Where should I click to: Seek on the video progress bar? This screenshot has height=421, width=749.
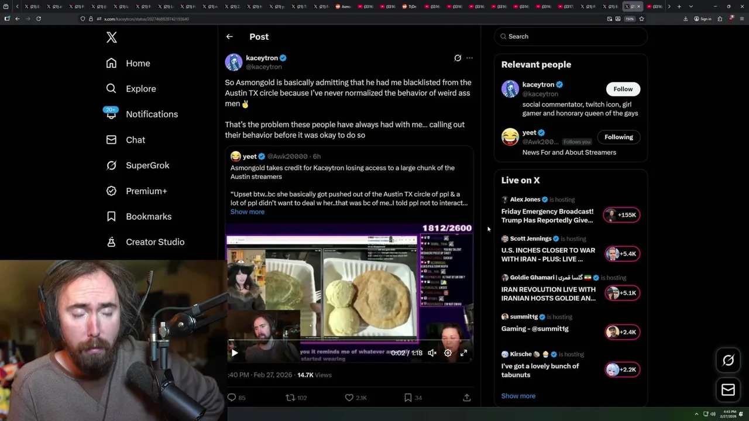coord(349,340)
